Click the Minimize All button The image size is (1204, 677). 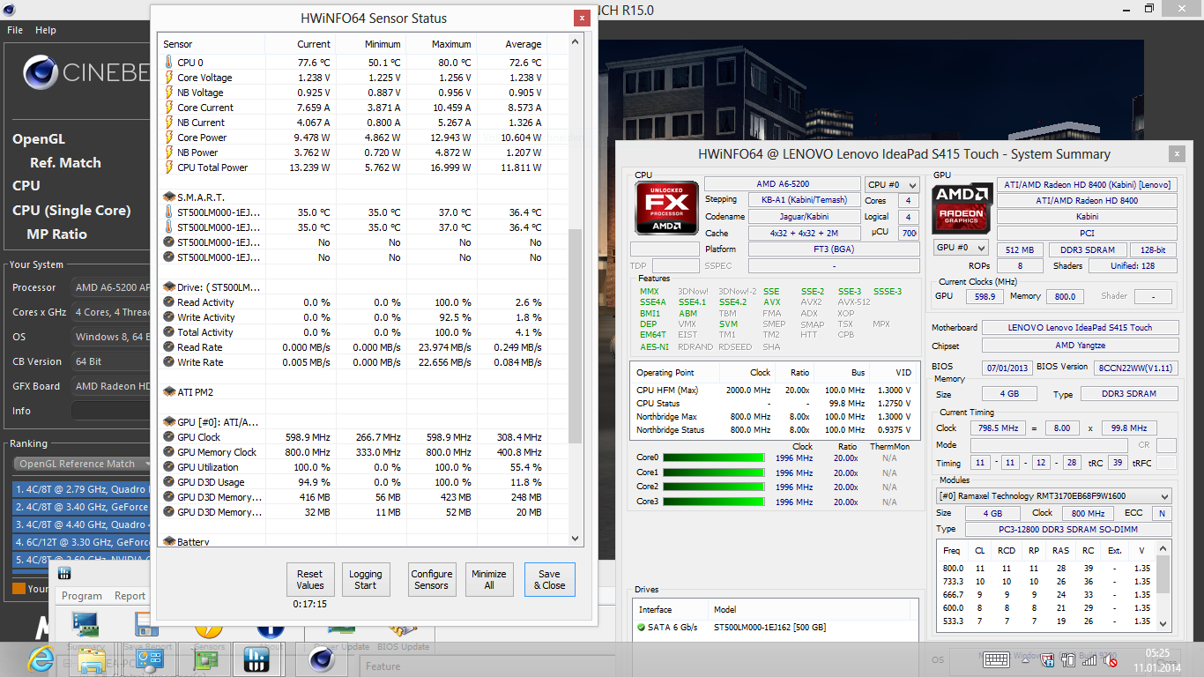[488, 579]
